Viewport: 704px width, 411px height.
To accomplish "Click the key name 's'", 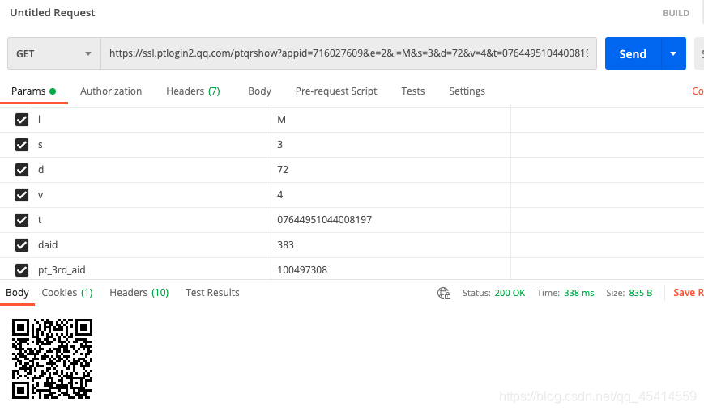I will 41,145.
